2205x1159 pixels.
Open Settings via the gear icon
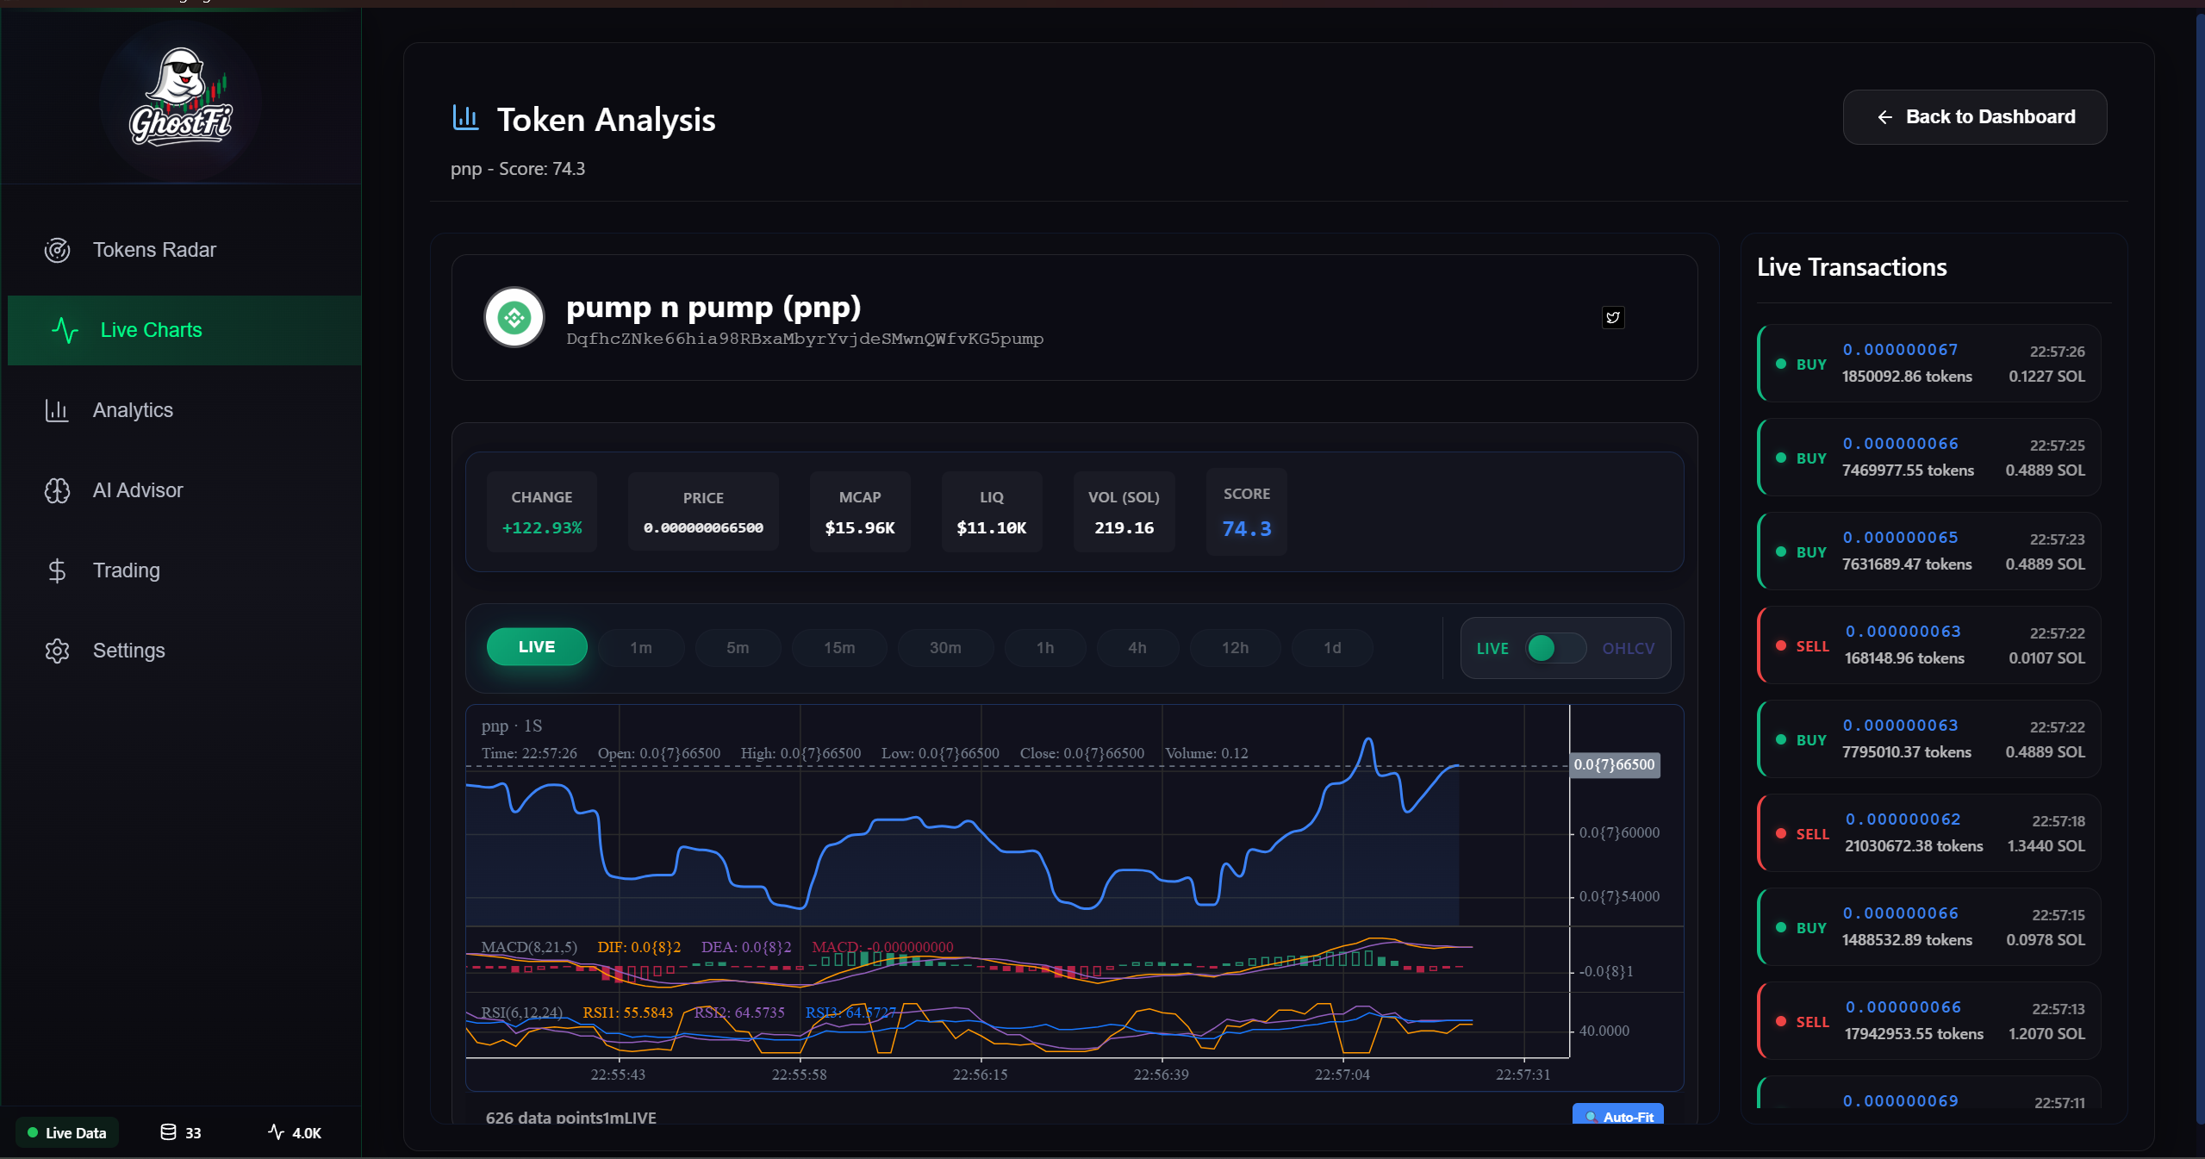point(57,651)
